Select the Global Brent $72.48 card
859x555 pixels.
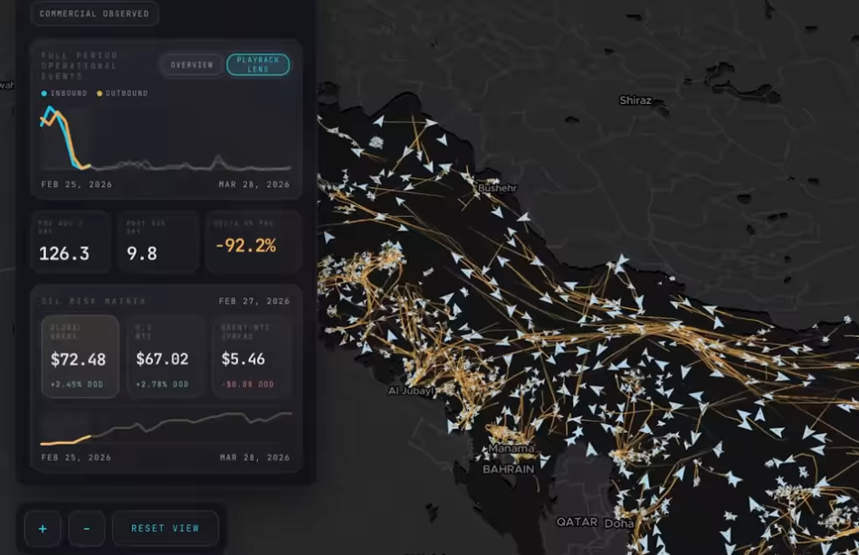(80, 356)
